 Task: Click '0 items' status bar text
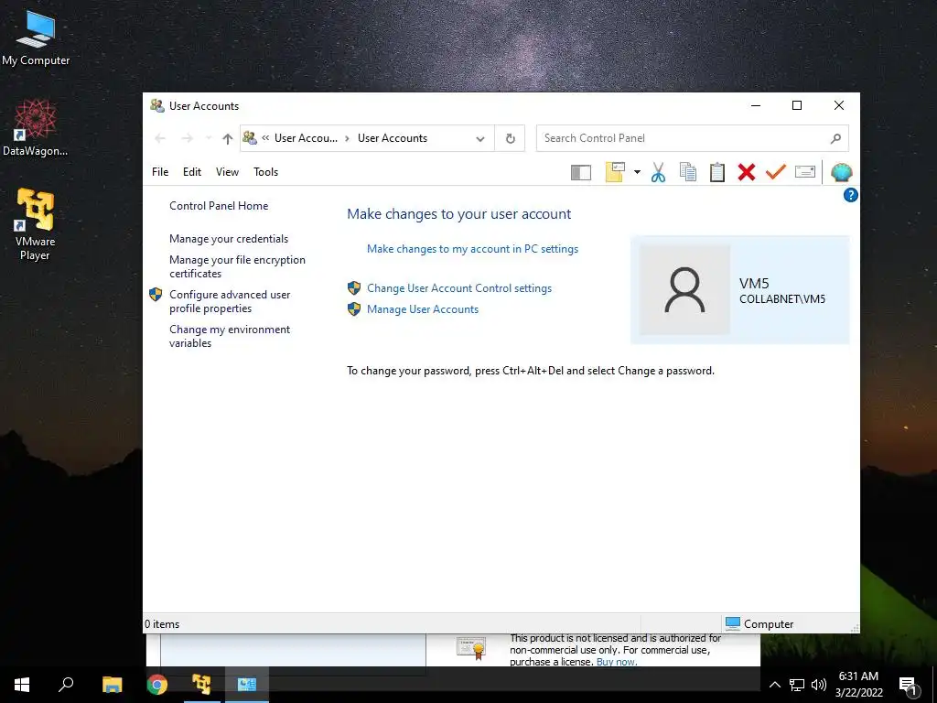tap(162, 624)
